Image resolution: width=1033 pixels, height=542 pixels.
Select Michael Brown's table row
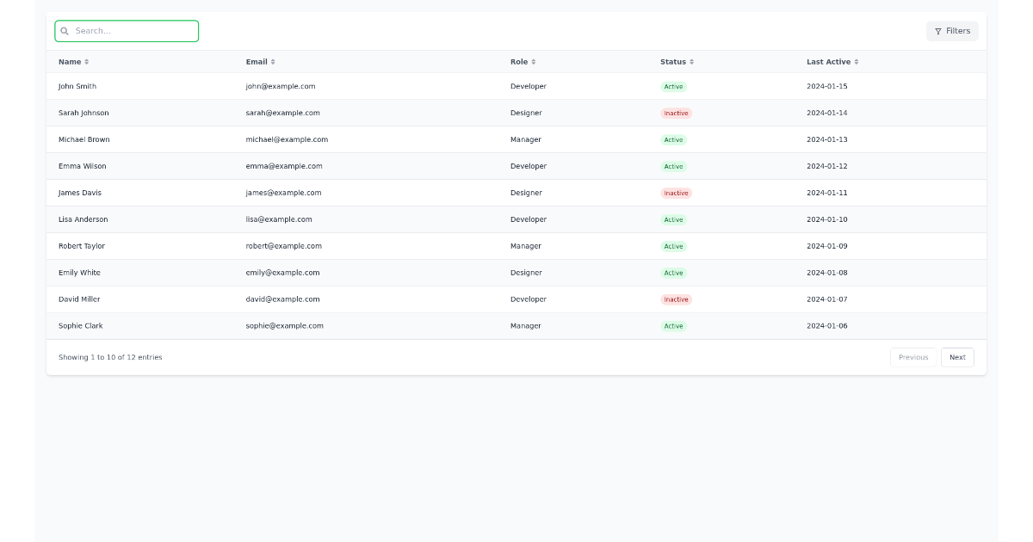(x=344, y=139)
